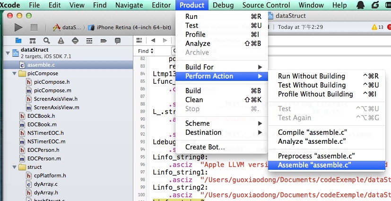Open the Symbol navigator icon
391x201 pixels.
(33, 41)
